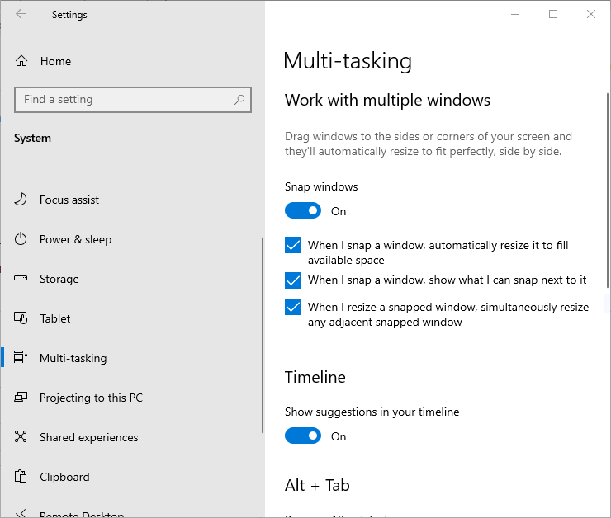Viewport: 611px width, 518px height.
Task: Click the Home icon in sidebar
Action: [21, 61]
